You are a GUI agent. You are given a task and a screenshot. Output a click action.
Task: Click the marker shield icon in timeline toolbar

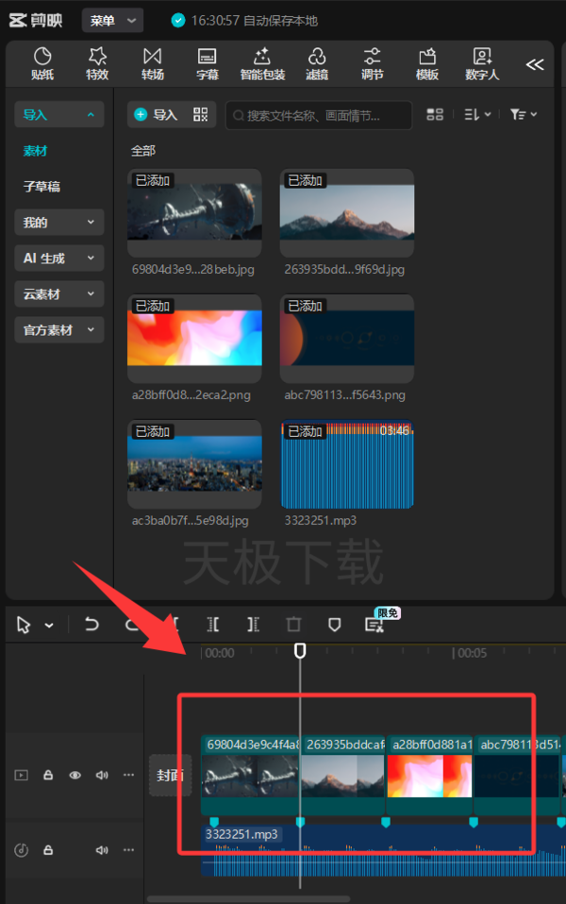tap(334, 625)
